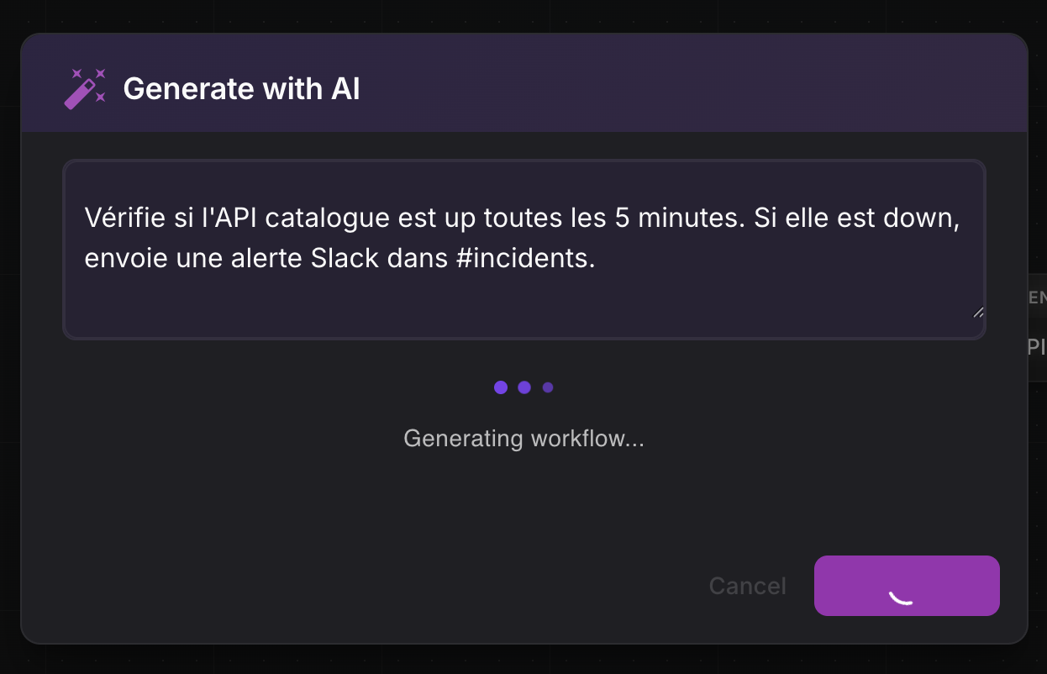
Task: Cancel the workflow generation
Action: point(746,586)
